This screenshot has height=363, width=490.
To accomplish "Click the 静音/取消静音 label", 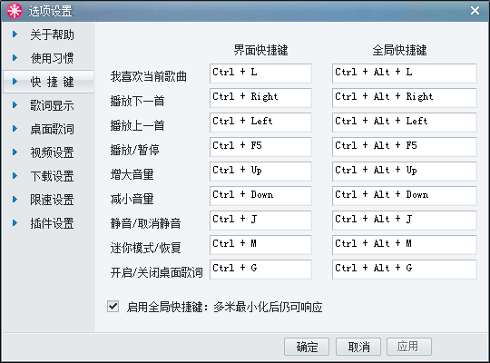I will 145,223.
